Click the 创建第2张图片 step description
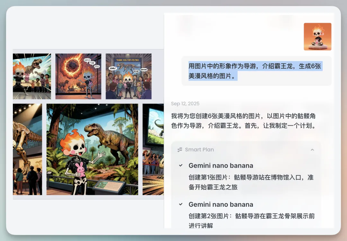 point(251,221)
